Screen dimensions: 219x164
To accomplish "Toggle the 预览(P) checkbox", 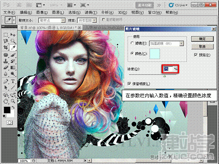I will coord(196,55).
